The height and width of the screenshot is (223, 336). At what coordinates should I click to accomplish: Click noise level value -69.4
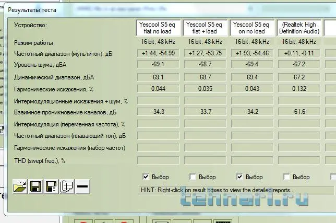click(252, 64)
